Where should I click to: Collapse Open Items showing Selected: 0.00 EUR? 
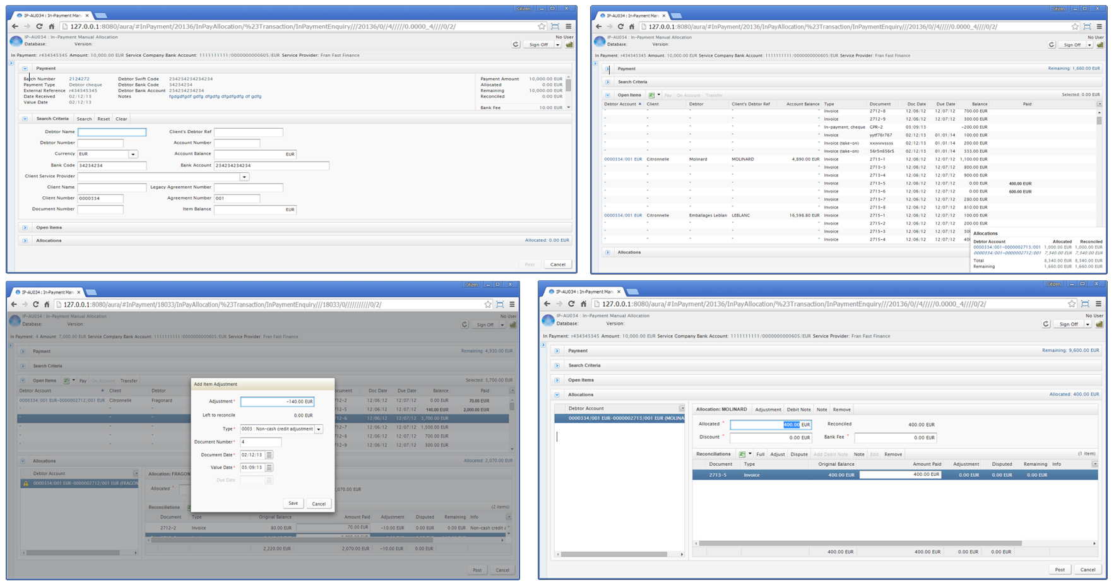tap(607, 95)
